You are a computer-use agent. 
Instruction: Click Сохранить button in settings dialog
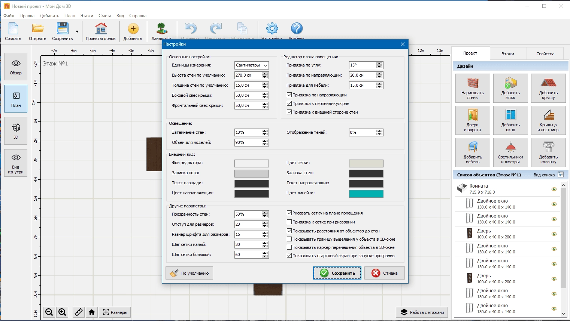pos(337,273)
